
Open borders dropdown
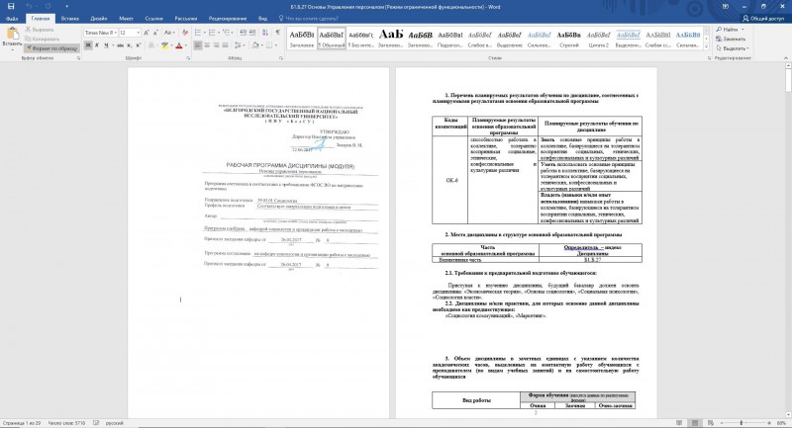(276, 45)
